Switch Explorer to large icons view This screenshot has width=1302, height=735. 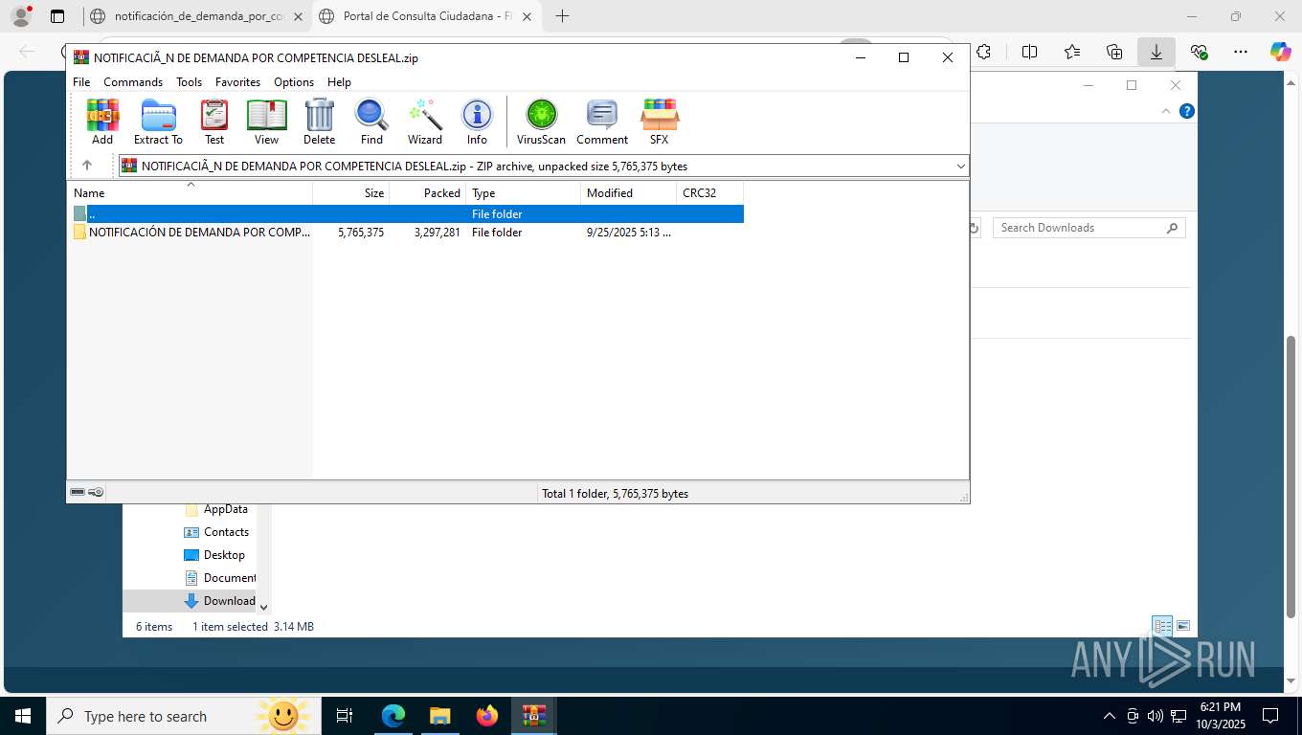coord(1183,626)
